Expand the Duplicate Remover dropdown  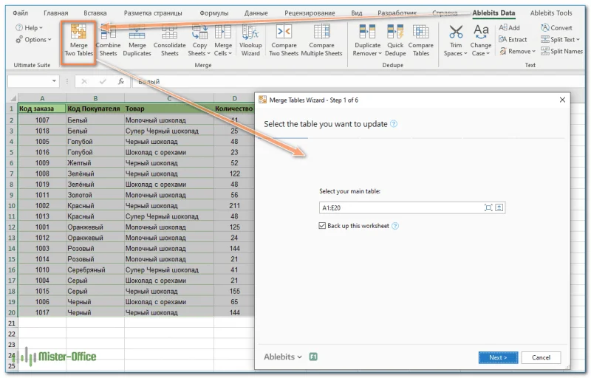click(x=367, y=53)
